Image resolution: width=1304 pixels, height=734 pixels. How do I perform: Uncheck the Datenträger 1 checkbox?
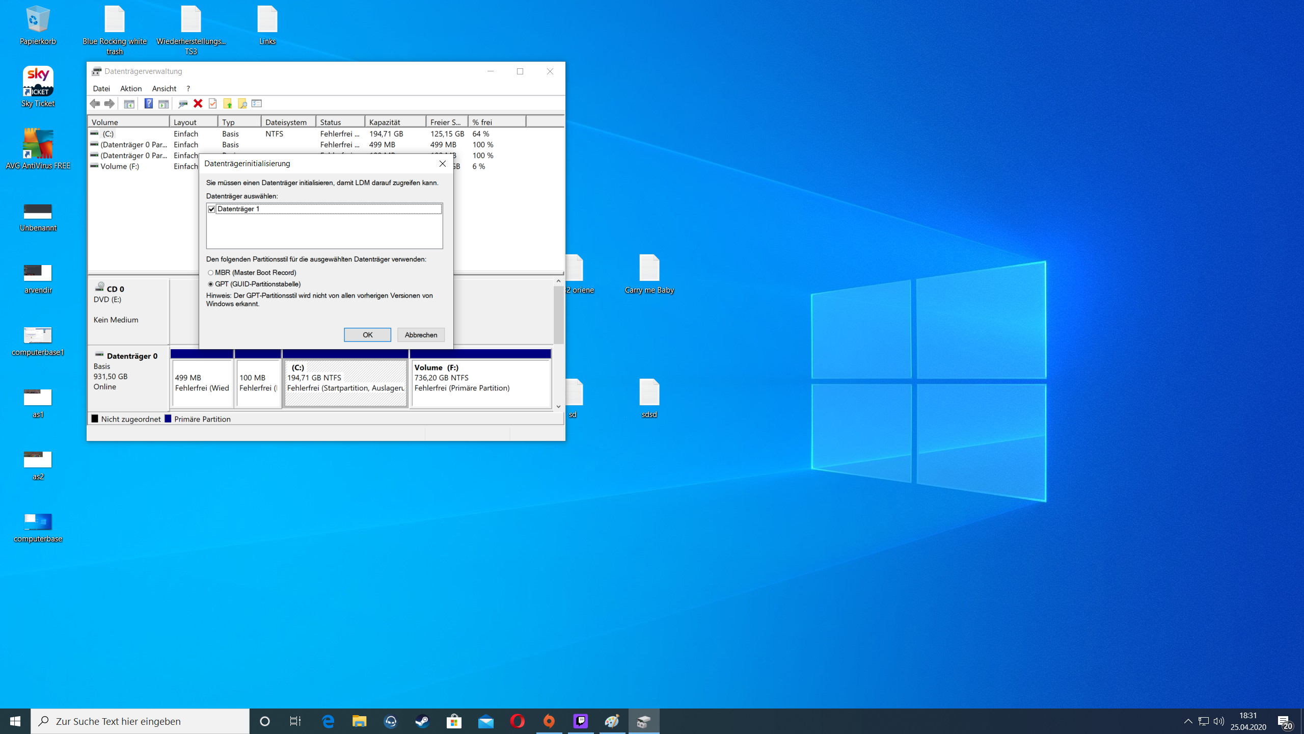pos(211,209)
